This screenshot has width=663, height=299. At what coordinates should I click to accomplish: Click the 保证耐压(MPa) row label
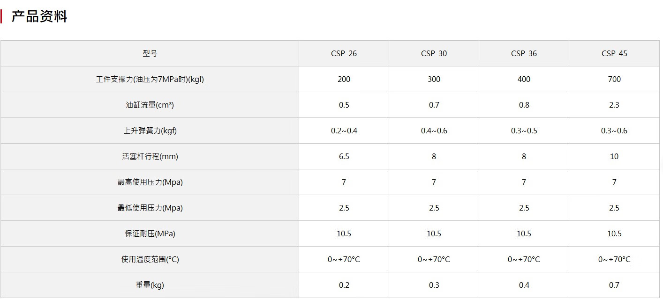[x=150, y=233]
